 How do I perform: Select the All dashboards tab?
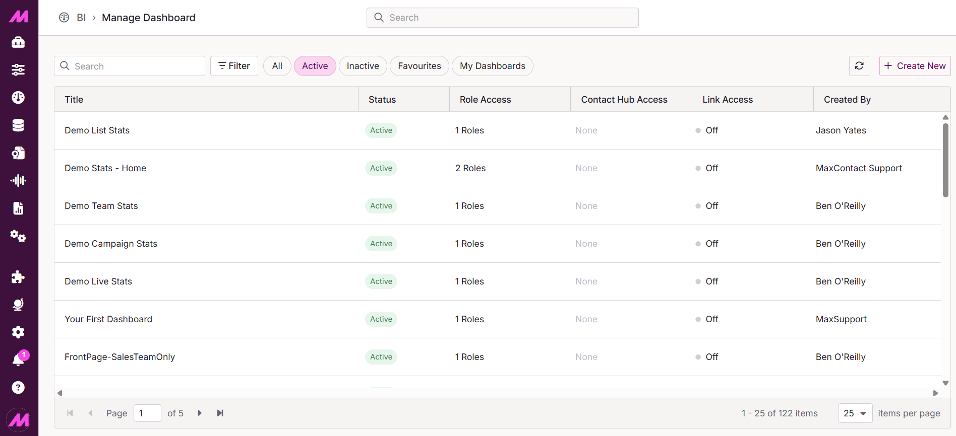(277, 66)
